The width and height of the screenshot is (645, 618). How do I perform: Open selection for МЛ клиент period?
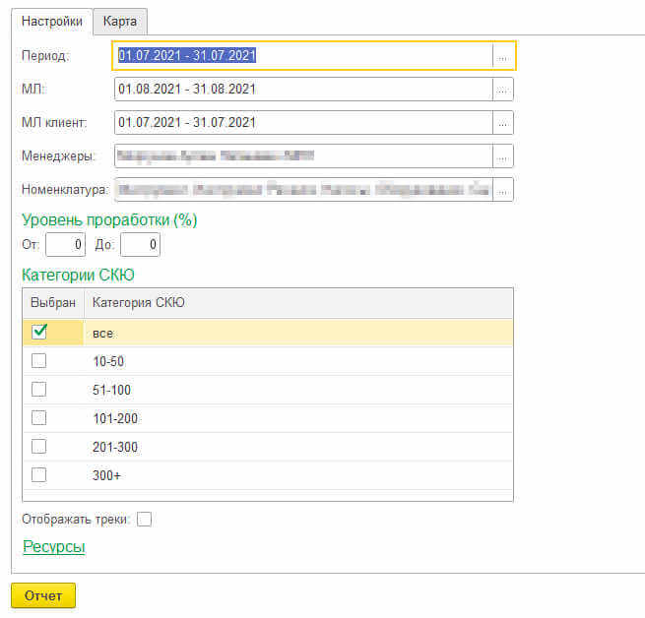tap(502, 123)
